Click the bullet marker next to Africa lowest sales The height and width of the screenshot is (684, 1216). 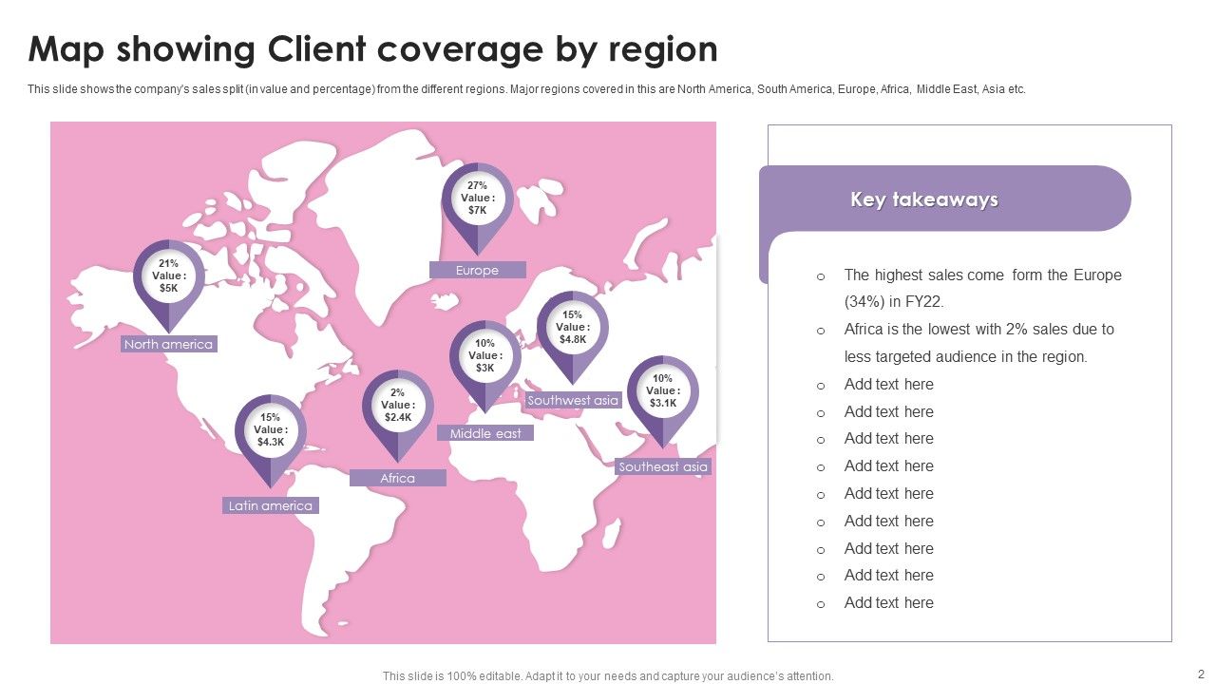(x=821, y=331)
